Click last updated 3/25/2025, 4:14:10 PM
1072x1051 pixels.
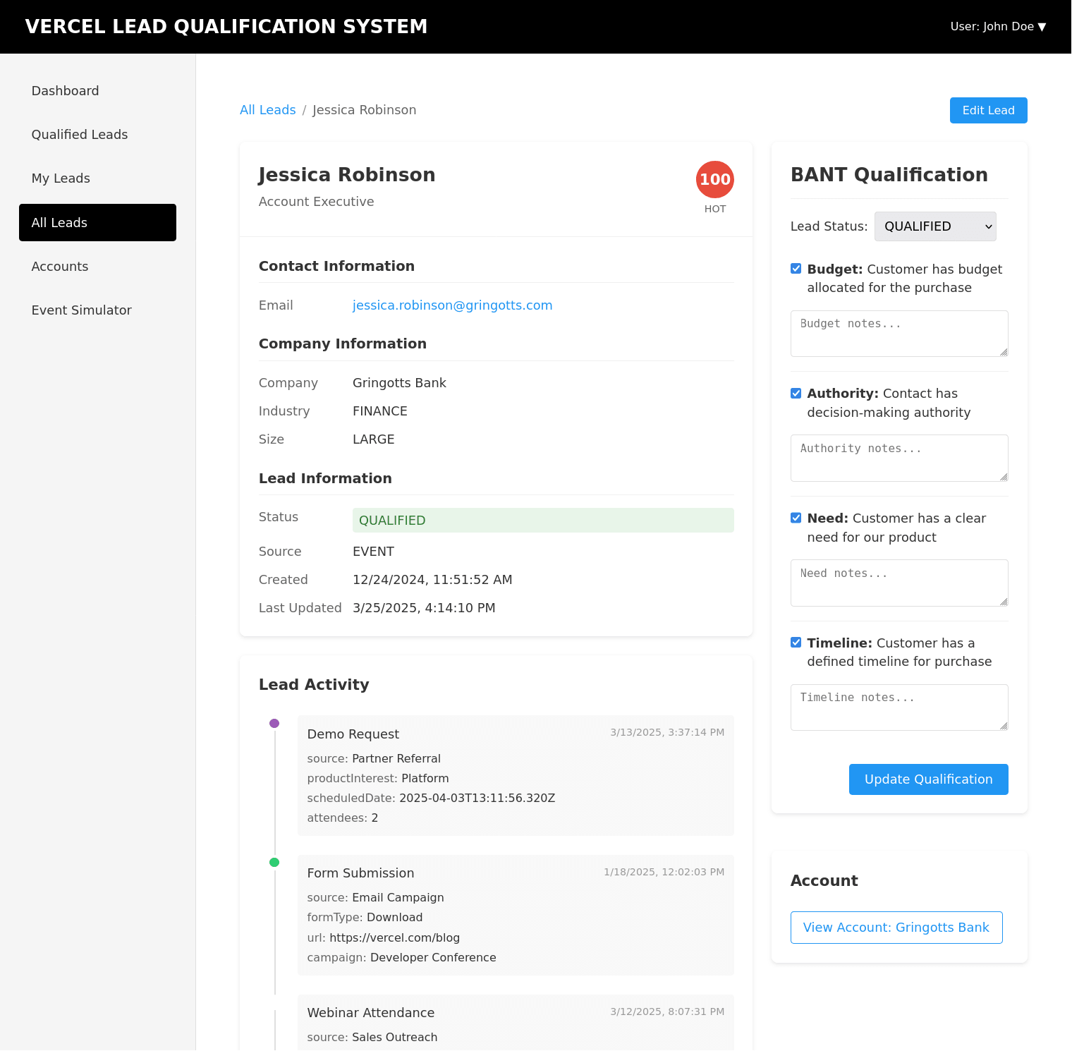pos(424,608)
